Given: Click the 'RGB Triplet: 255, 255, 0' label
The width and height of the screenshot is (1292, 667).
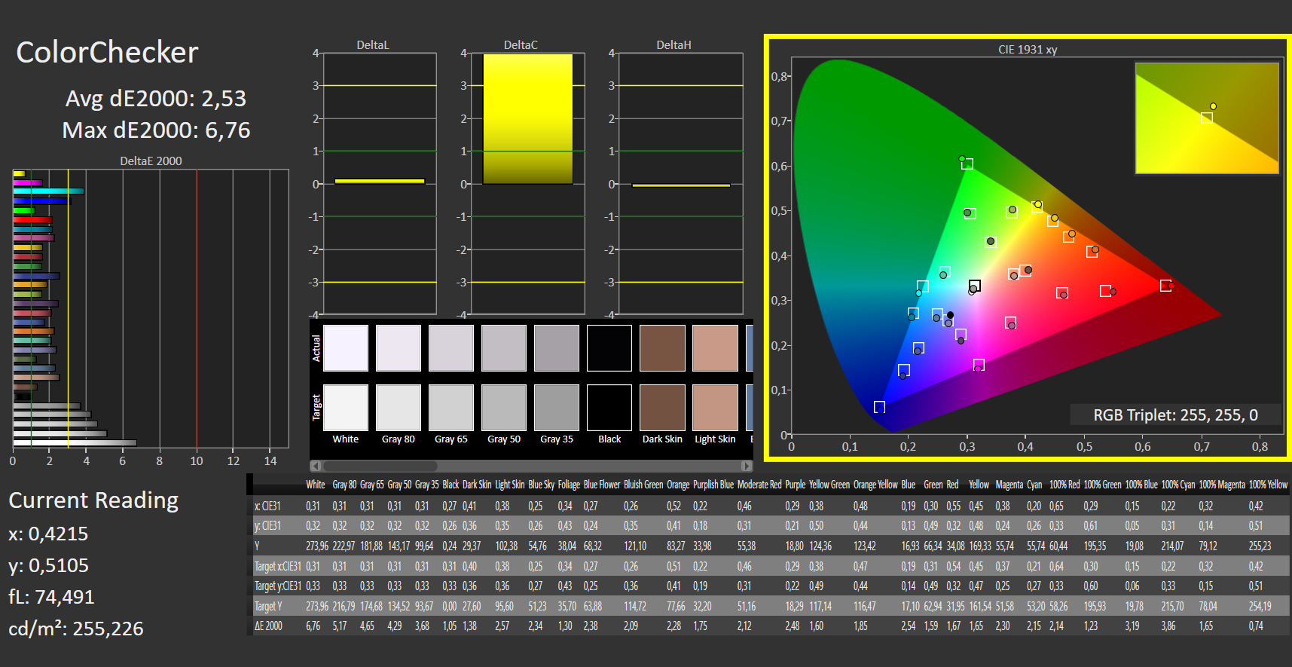Looking at the screenshot, I should (x=1175, y=415).
